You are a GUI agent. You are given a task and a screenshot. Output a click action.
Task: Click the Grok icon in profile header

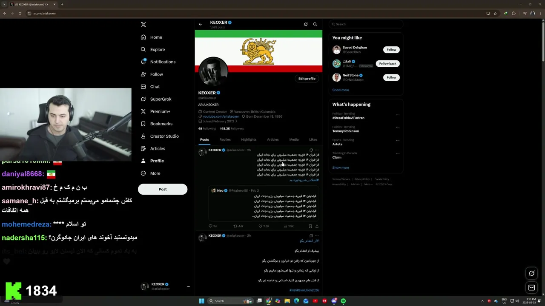tap(306, 24)
